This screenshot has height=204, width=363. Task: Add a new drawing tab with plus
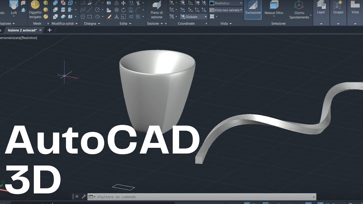click(x=50, y=30)
